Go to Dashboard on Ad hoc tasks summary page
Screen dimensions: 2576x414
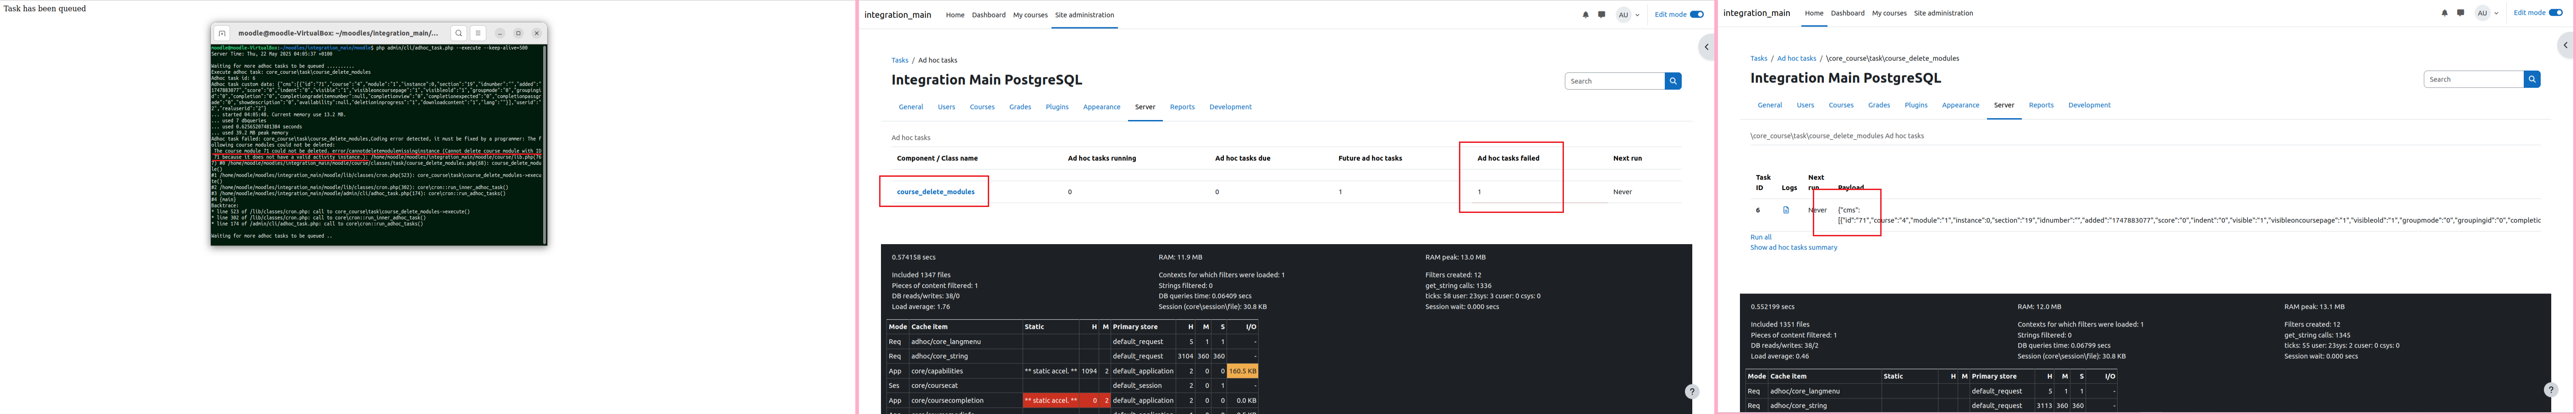989,15
